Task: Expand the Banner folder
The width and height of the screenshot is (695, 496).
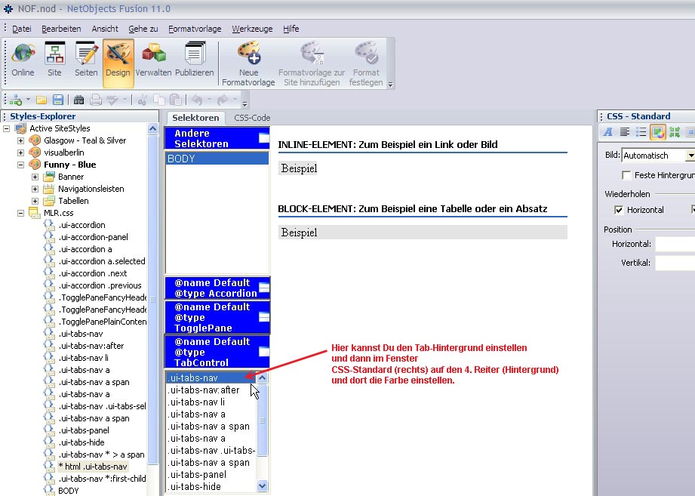Action: point(35,177)
